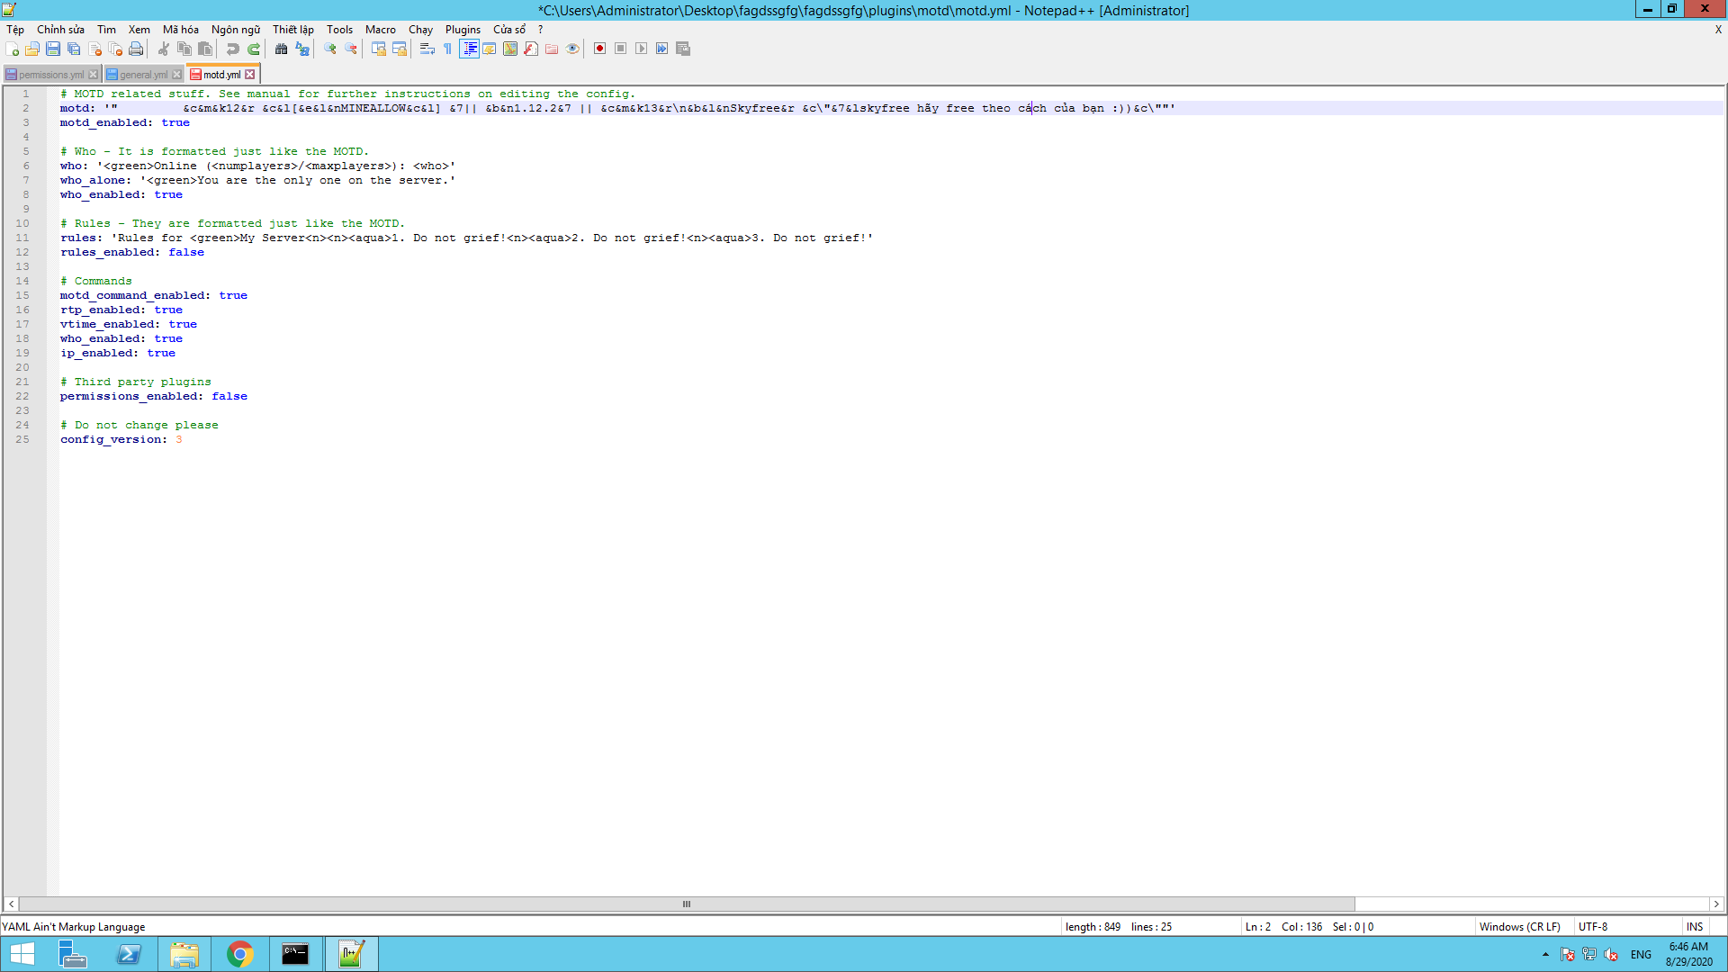Viewport: 1728px width, 972px height.
Task: Click Windows (CR LF) line ending status
Action: pos(1519,926)
